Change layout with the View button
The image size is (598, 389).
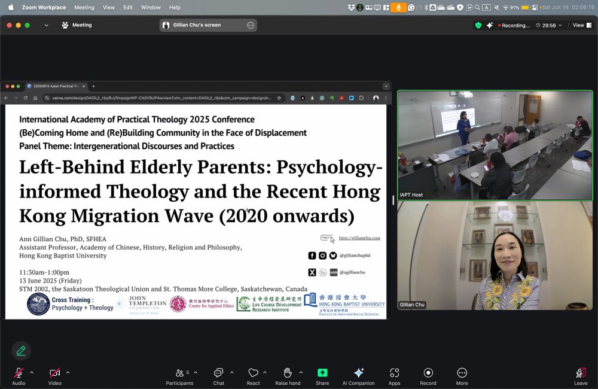click(x=582, y=25)
